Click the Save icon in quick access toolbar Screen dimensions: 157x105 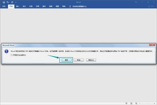4,2
